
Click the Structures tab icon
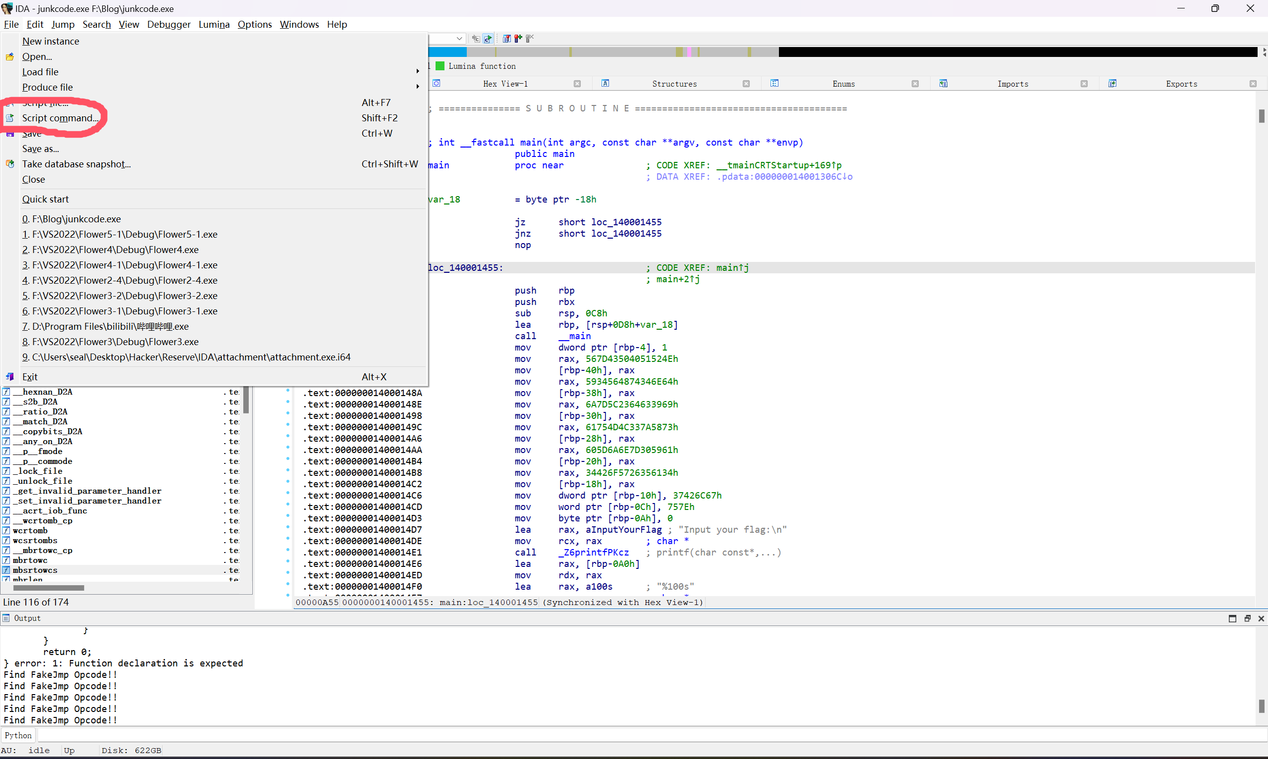tap(606, 83)
